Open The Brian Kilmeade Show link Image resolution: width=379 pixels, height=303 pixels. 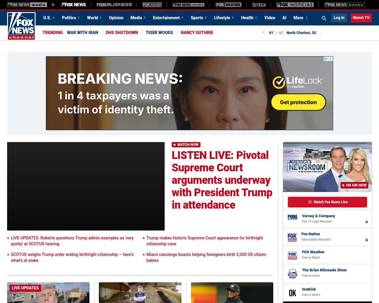click(324, 270)
